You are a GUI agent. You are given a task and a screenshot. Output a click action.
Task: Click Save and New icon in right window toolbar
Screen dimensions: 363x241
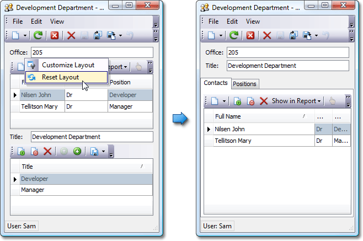click(307, 35)
